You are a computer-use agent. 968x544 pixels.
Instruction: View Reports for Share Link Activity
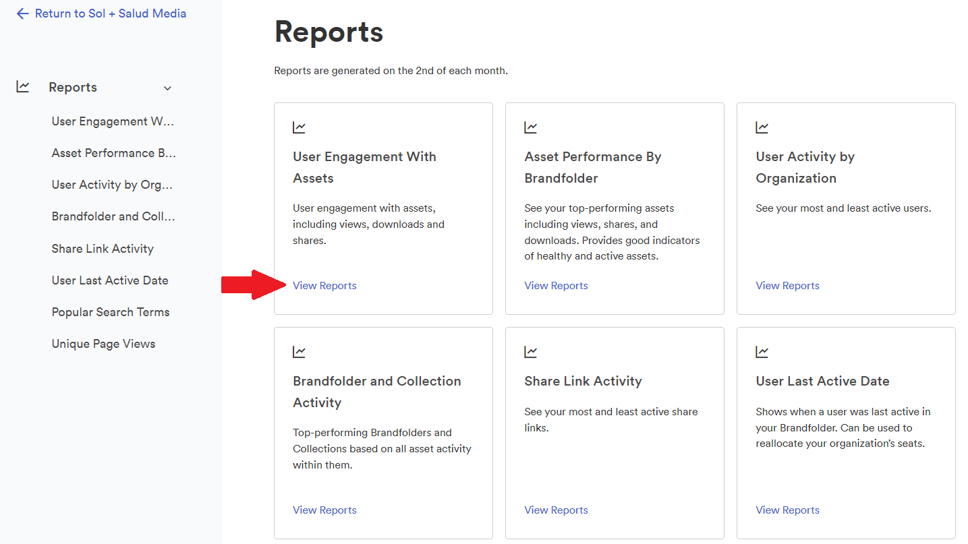(556, 510)
